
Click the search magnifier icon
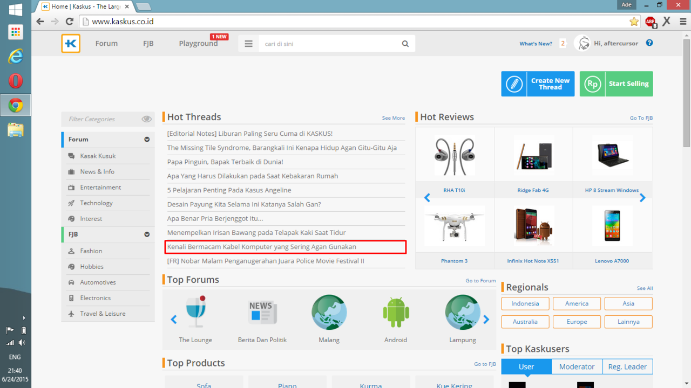[405, 44]
